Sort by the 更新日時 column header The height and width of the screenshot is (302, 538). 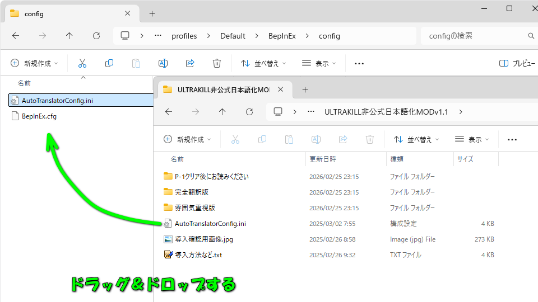[323, 159]
